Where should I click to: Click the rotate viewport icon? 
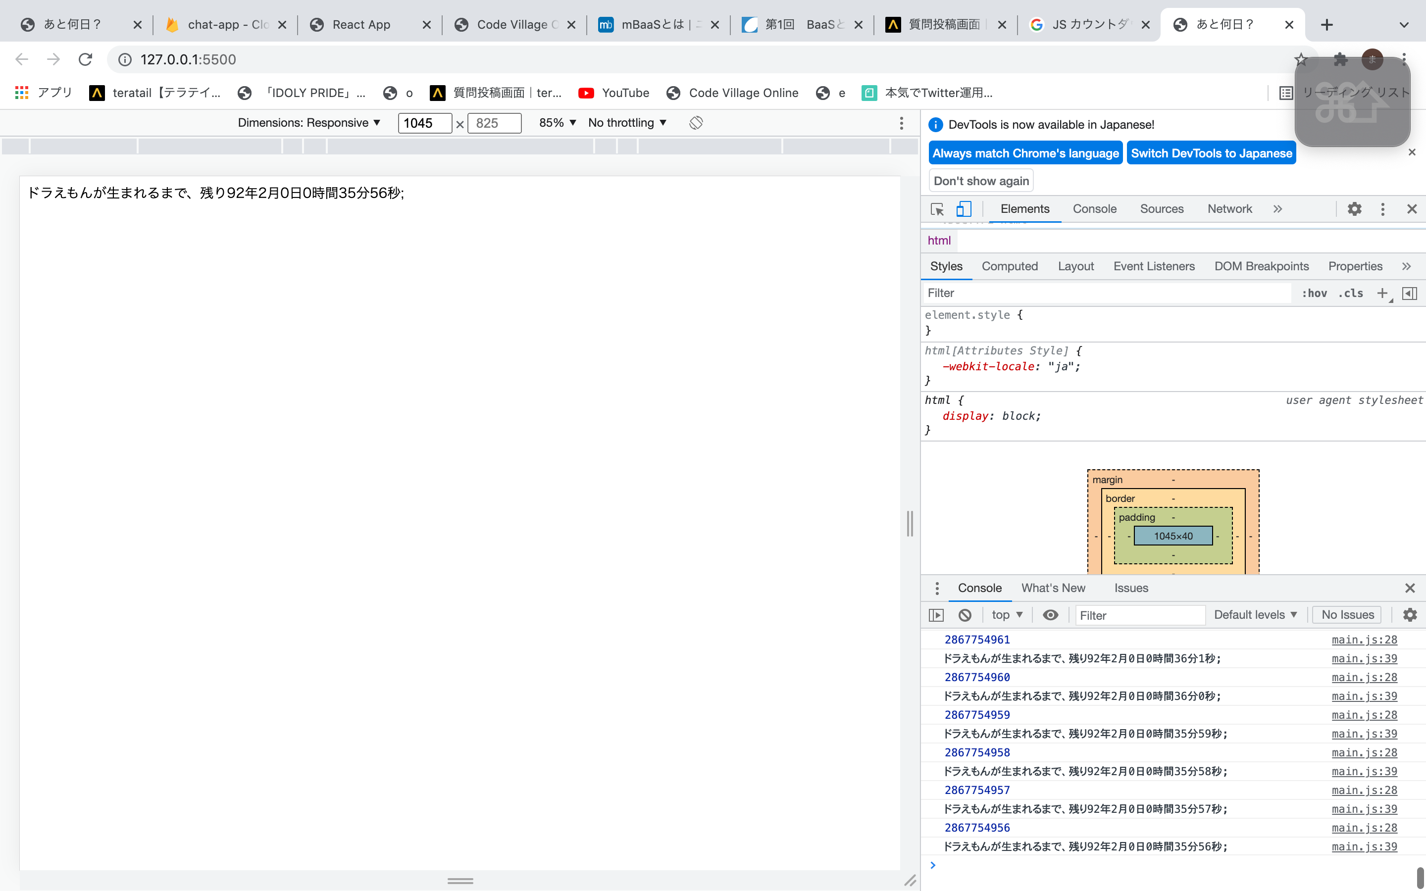tap(696, 123)
